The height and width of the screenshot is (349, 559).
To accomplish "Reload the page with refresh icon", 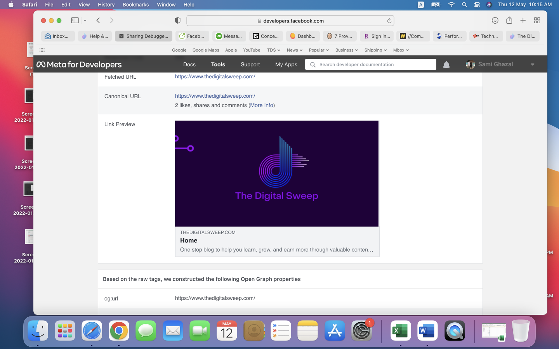I will 389,21.
